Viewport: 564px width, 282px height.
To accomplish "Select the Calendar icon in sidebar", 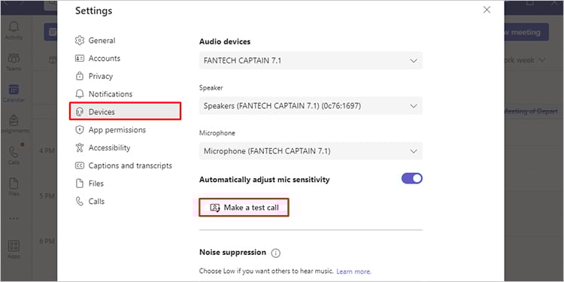I will coord(14,89).
